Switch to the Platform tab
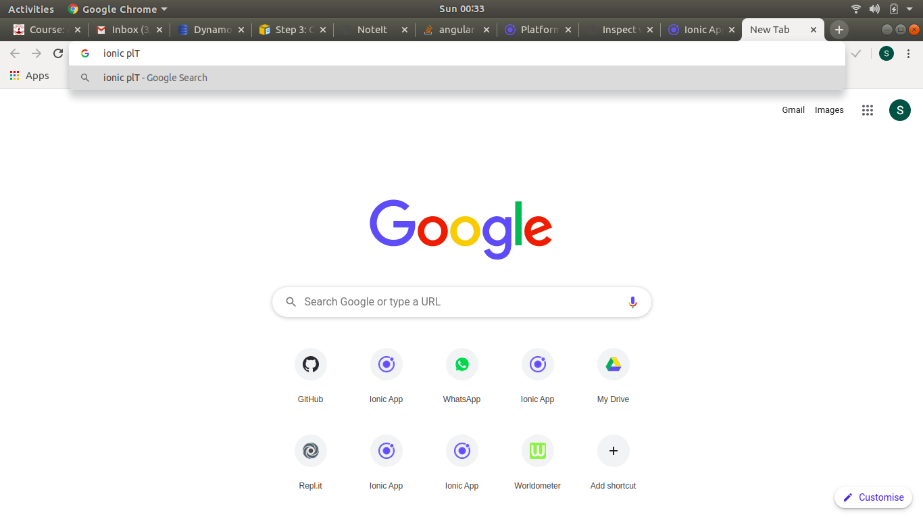Screen dimensions: 923x519 click(x=537, y=30)
